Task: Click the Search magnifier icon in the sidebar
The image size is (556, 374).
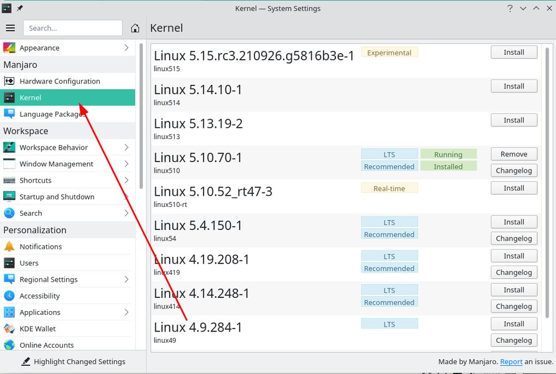Action: (9, 213)
